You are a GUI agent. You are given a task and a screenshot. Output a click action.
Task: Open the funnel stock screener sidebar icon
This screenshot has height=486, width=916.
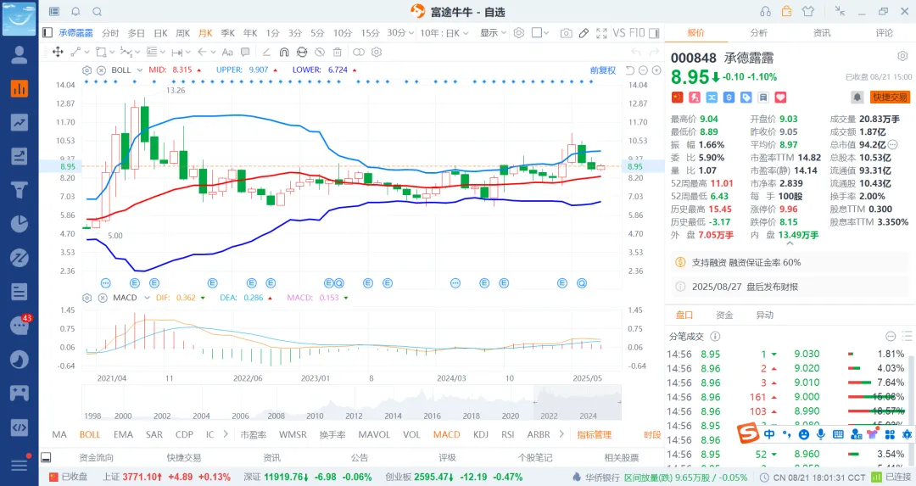click(20, 190)
